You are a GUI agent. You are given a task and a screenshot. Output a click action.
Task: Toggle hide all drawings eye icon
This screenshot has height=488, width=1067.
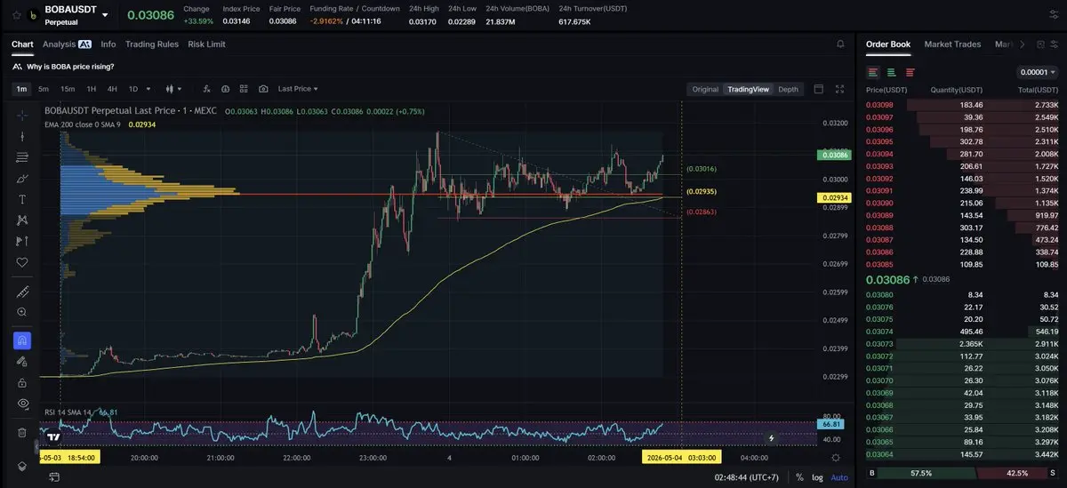pyautogui.click(x=23, y=404)
